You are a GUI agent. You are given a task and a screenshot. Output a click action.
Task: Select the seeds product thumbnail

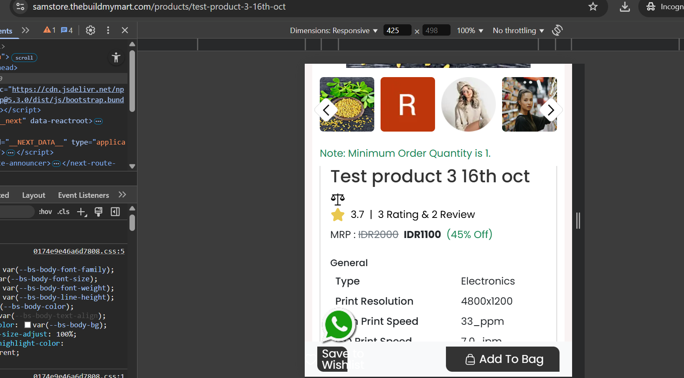[347, 104]
